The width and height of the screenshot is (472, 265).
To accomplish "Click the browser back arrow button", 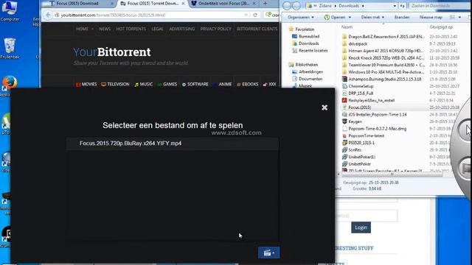I will pos(48,15).
